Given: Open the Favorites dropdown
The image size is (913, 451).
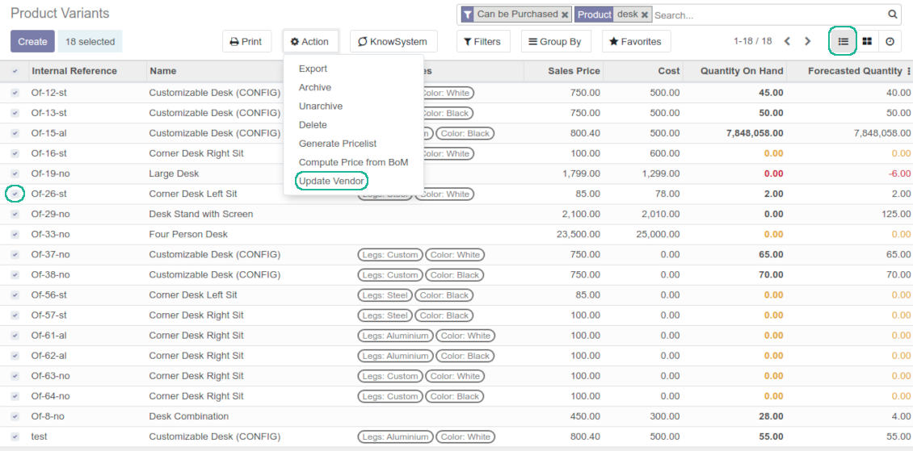Looking at the screenshot, I should pyautogui.click(x=635, y=41).
